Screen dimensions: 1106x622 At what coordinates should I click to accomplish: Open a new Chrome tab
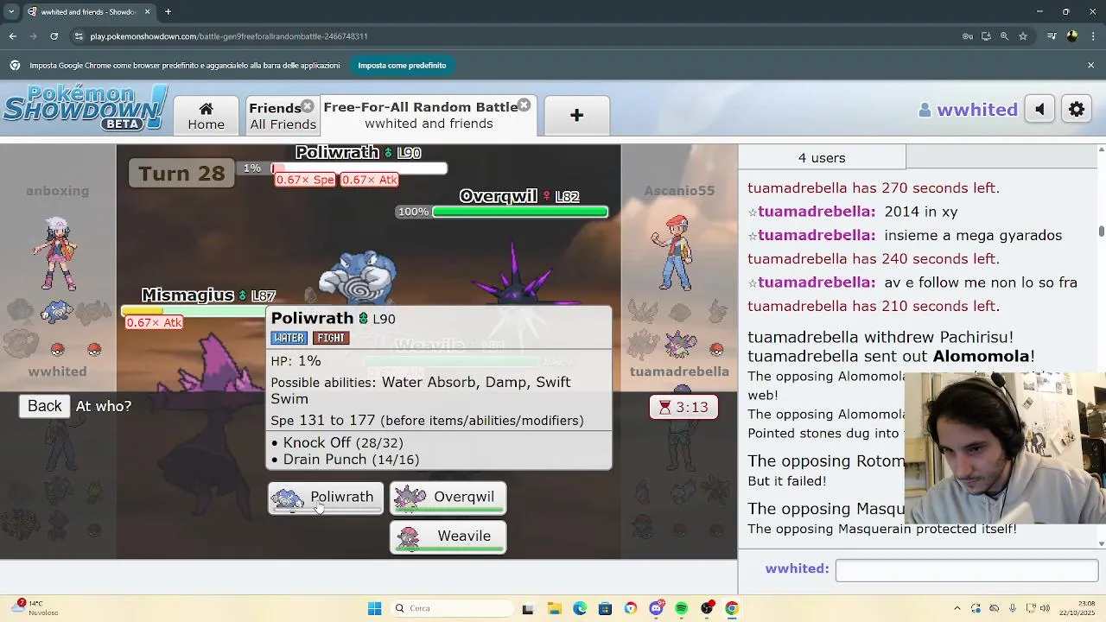(x=168, y=12)
